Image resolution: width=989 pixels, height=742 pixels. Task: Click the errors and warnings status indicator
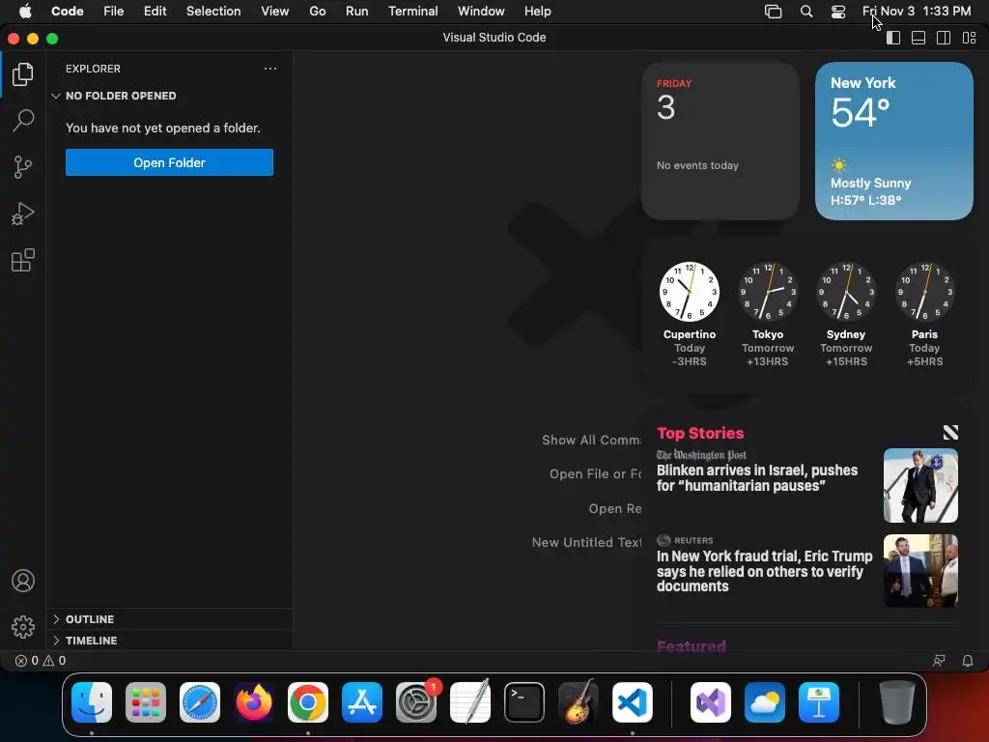tap(41, 661)
